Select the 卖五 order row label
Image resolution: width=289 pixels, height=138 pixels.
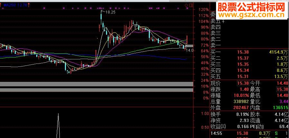[x=216, y=21]
